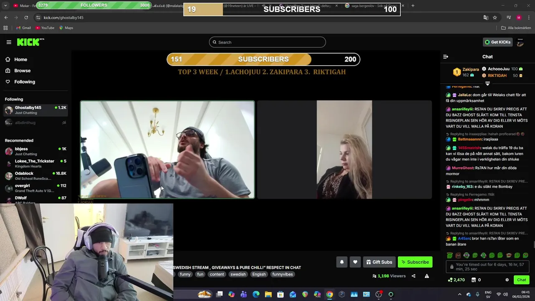Click browser back button

point(6,18)
